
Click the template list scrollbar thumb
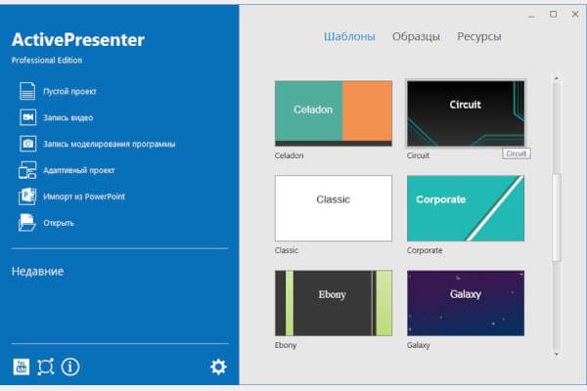[x=557, y=217]
